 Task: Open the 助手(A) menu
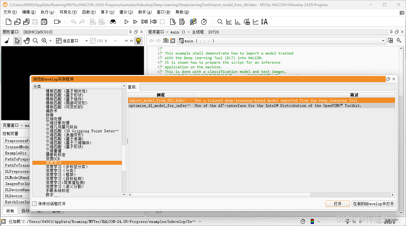click(x=145, y=12)
